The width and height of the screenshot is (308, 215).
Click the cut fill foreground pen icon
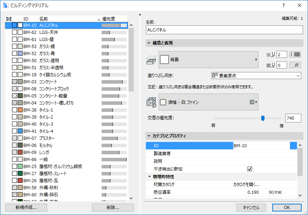click(270, 55)
